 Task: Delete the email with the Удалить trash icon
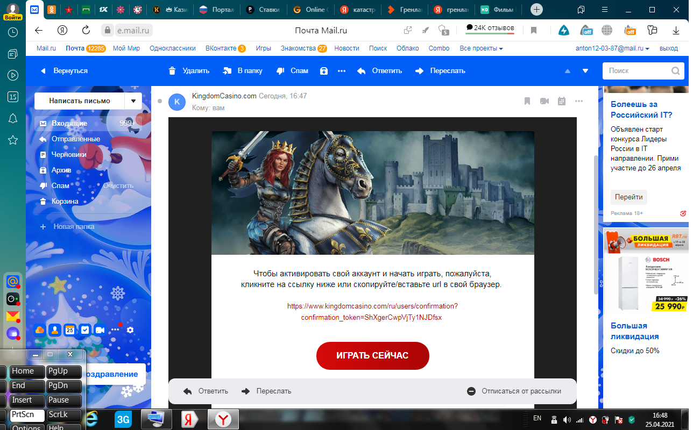pos(188,70)
